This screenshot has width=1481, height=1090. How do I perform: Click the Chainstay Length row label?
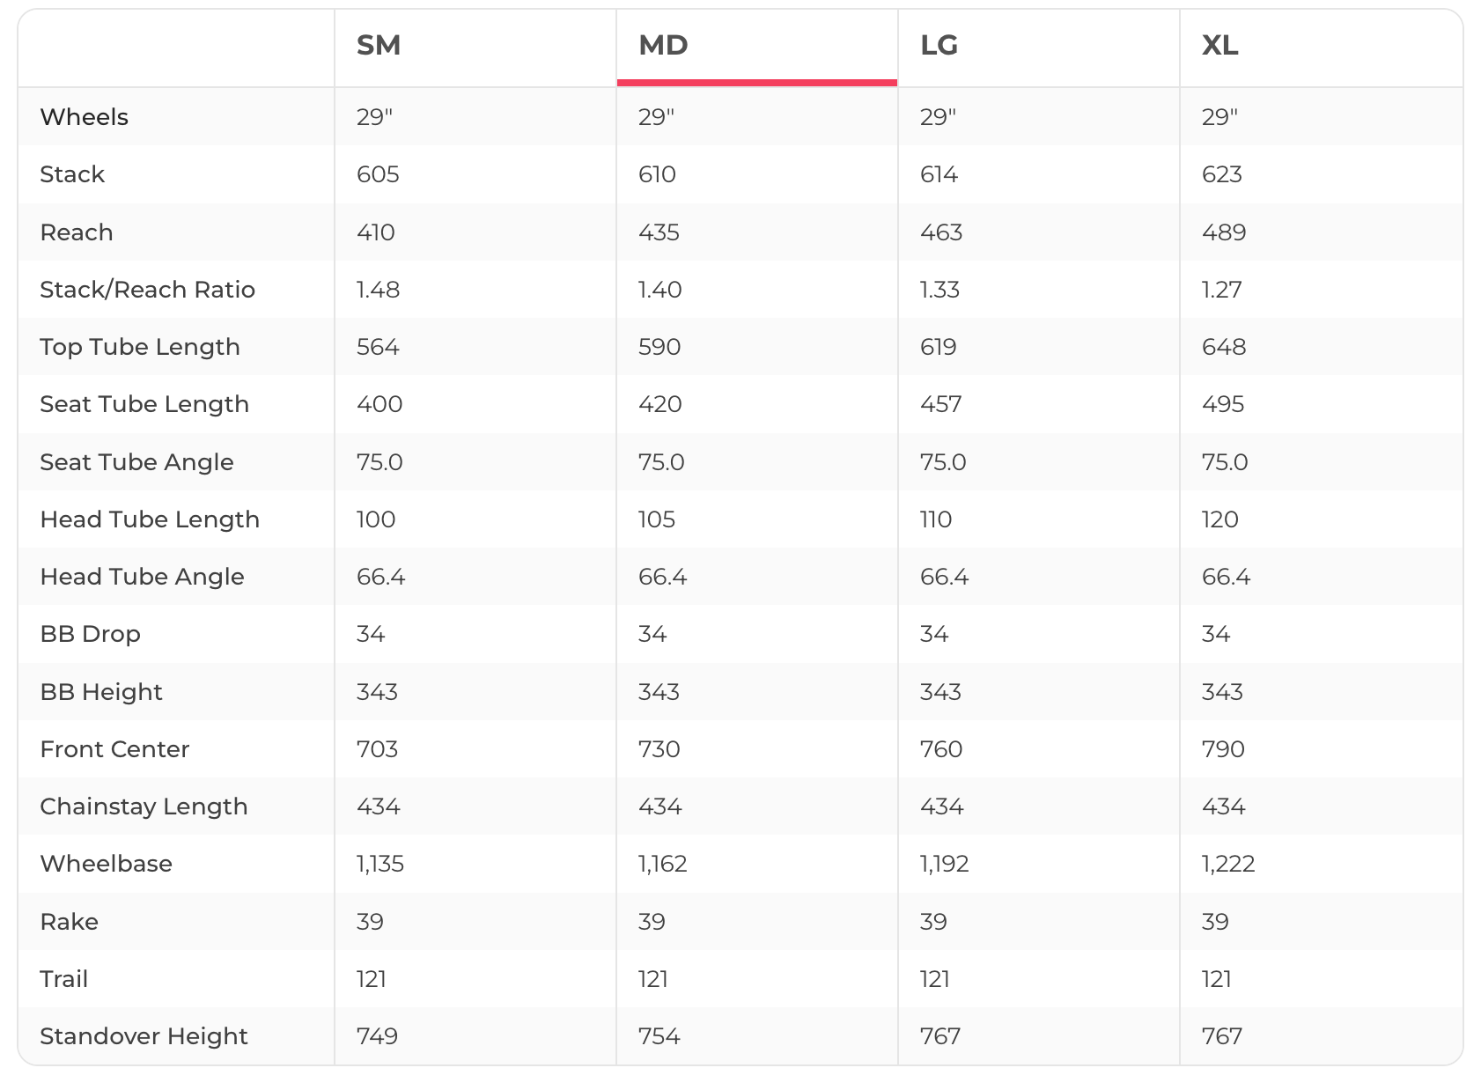coord(144,806)
